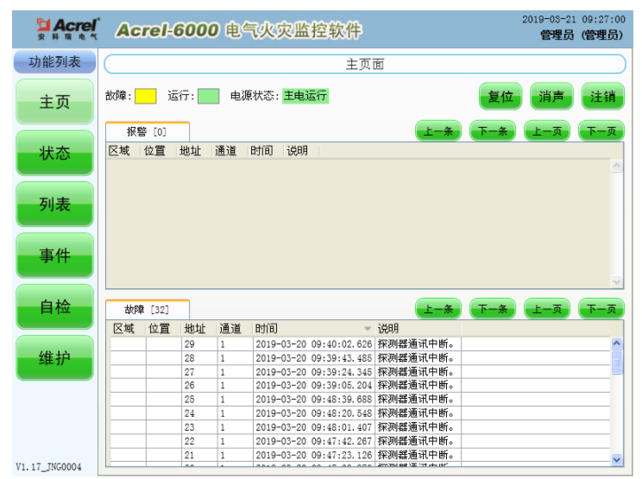Open the 主页 home page button
Image resolution: width=642 pixels, height=479 pixels.
(x=54, y=102)
